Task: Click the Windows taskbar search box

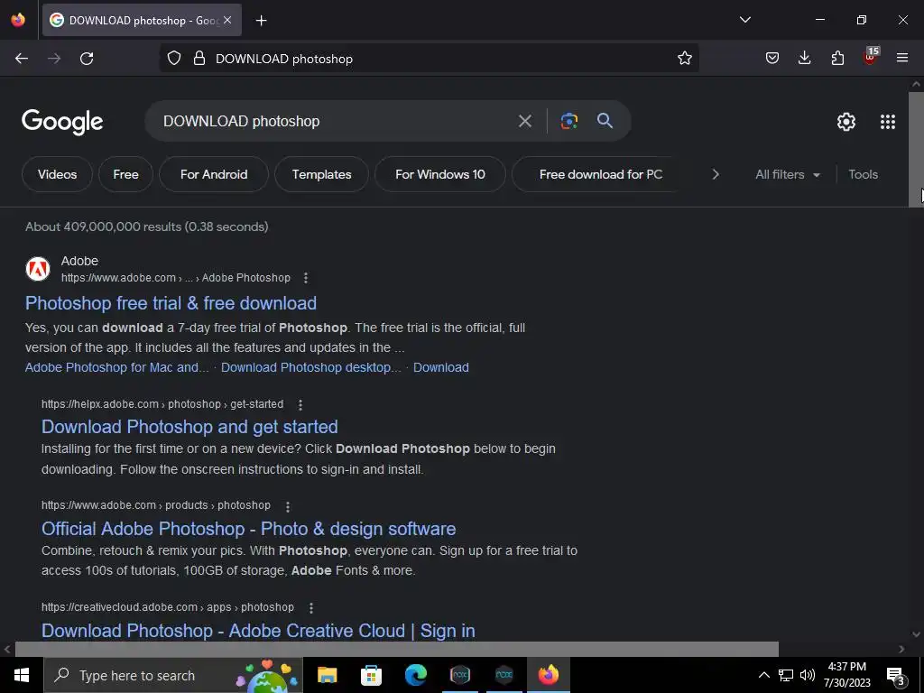Action: (x=173, y=675)
